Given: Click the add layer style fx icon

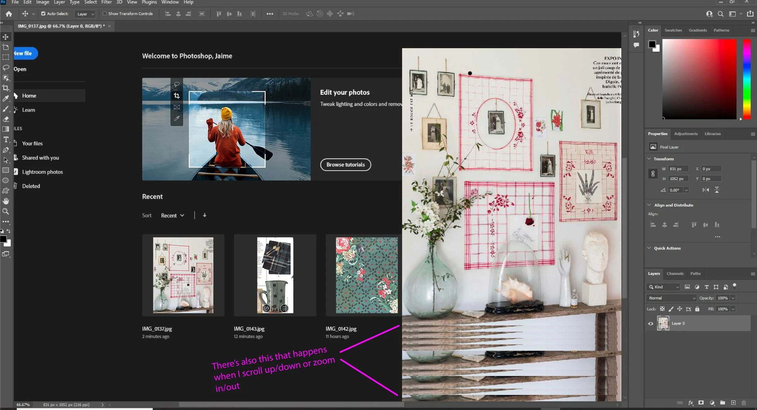Looking at the screenshot, I should pos(690,403).
